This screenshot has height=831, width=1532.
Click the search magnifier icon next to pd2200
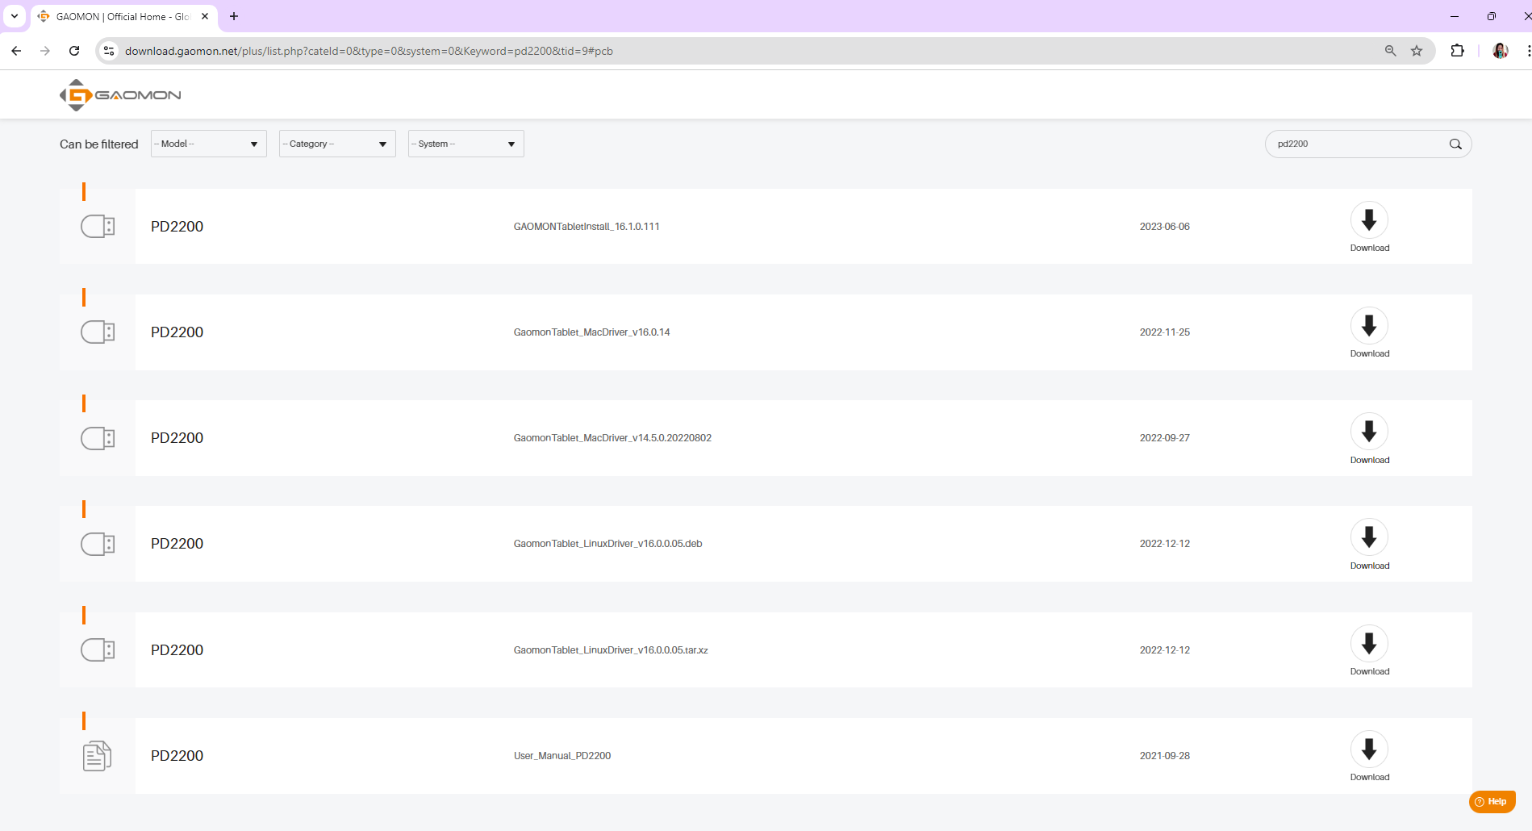[x=1455, y=144]
